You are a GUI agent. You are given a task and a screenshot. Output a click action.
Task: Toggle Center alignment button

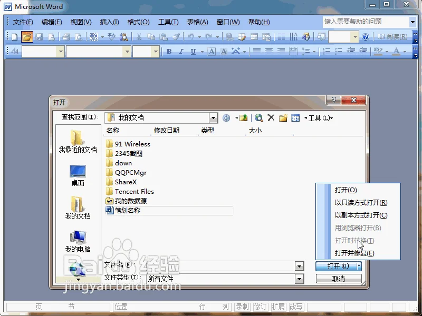269,51
